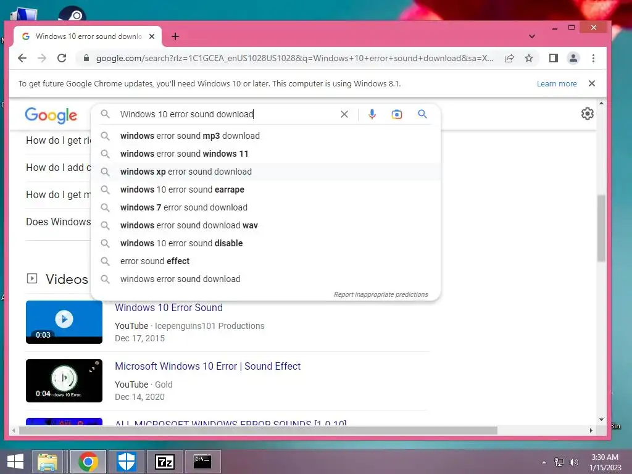Clear the search box text

tap(344, 114)
